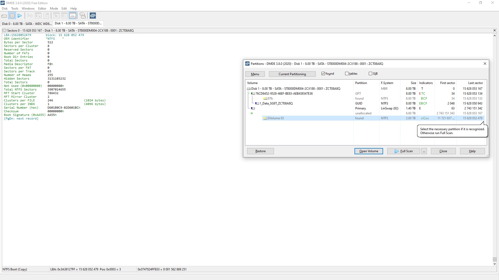Click the stacked disks toolbar icon
The width and height of the screenshot is (499, 280).
[x=83, y=16]
